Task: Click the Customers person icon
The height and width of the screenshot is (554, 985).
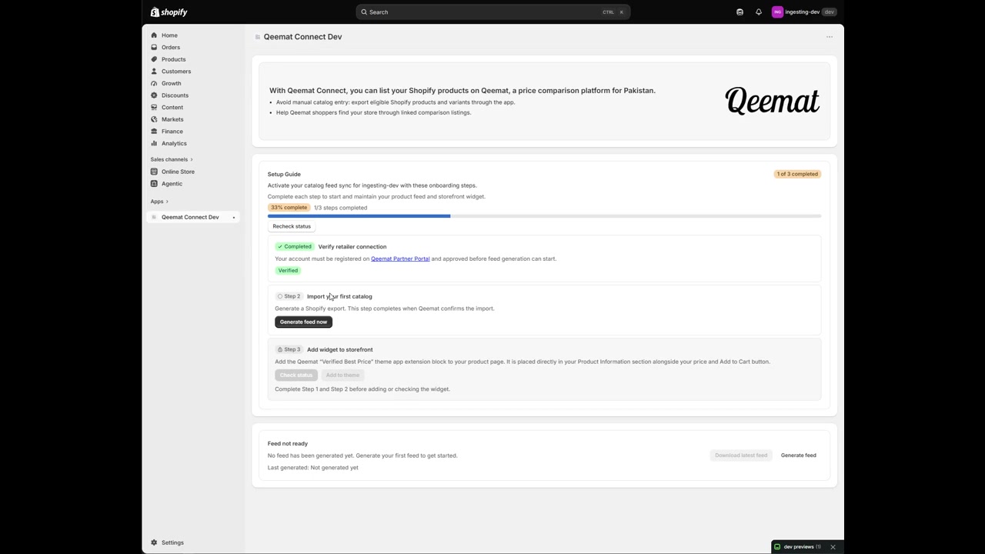Action: point(154,72)
